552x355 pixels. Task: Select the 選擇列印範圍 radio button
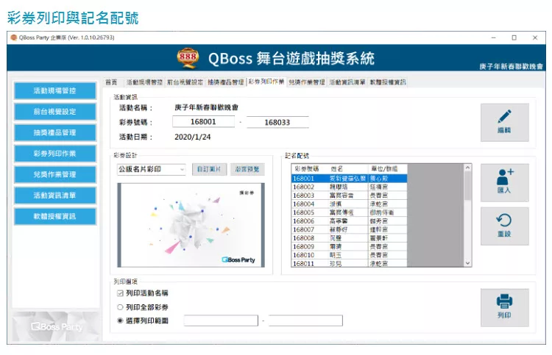click(x=120, y=320)
